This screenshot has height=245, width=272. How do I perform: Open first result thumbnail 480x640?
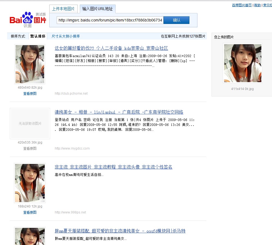point(30,64)
